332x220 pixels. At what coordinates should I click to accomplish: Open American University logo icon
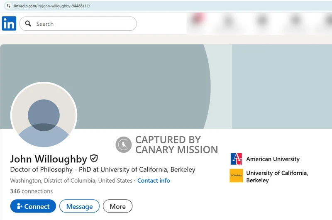pos(236,159)
